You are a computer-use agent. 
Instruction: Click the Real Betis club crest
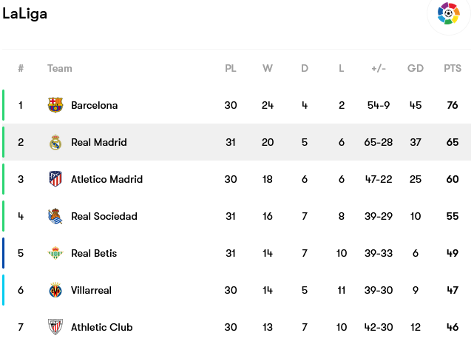pyautogui.click(x=55, y=253)
